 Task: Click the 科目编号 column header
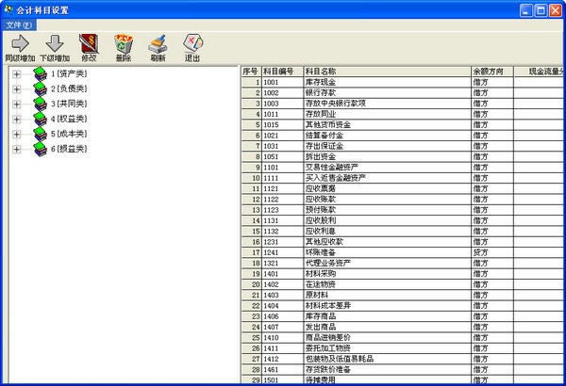coord(281,72)
